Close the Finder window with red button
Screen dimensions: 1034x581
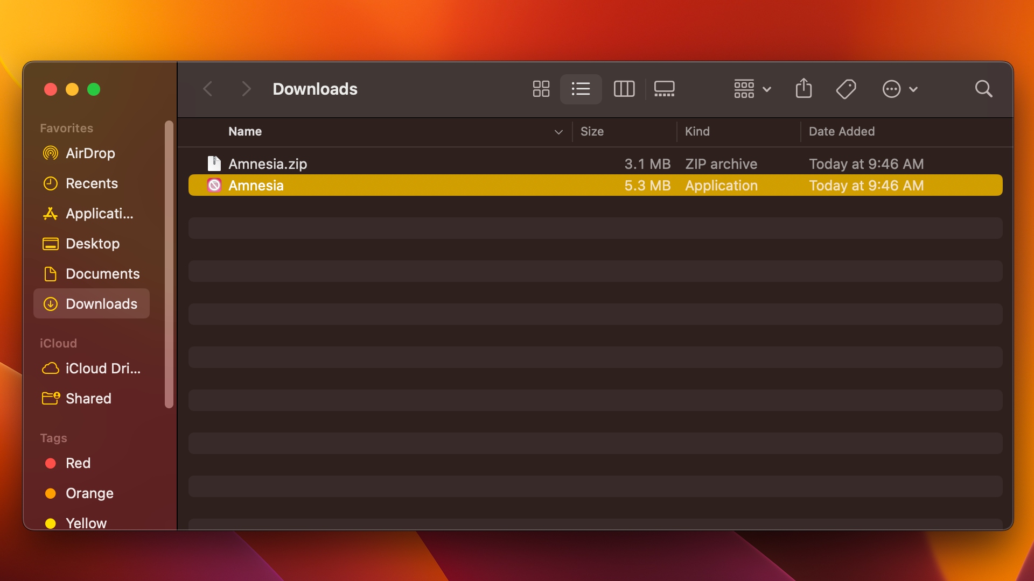(x=51, y=89)
